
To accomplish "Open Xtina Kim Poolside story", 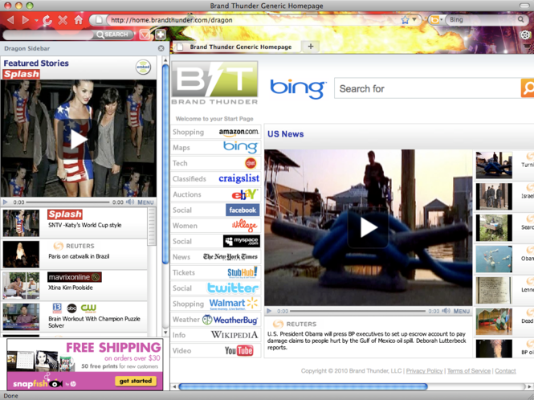I will (x=74, y=285).
